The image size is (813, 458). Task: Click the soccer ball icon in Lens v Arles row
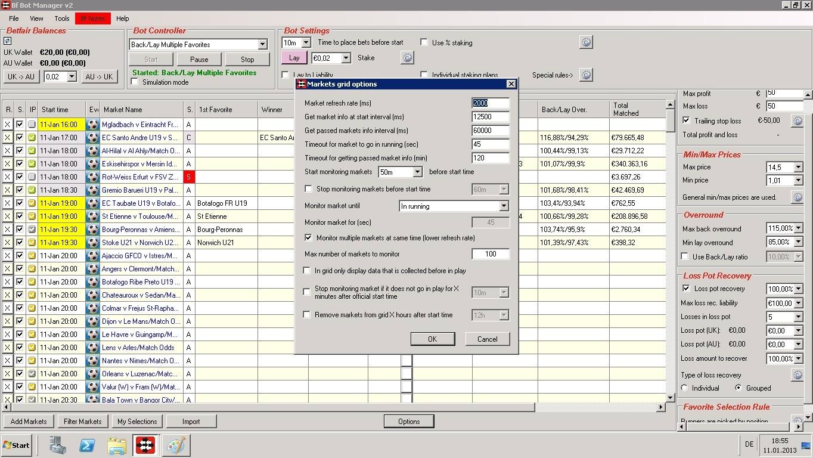[x=92, y=347]
